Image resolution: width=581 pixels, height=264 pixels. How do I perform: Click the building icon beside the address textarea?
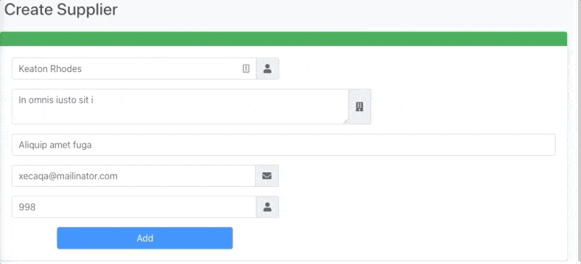tap(359, 107)
